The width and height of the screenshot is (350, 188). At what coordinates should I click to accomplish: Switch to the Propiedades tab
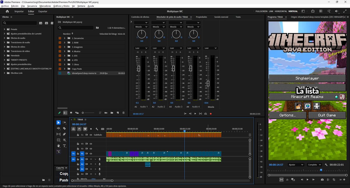(x=201, y=17)
